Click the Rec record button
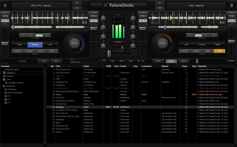The height and width of the screenshot is (147, 237). (x=160, y=3)
